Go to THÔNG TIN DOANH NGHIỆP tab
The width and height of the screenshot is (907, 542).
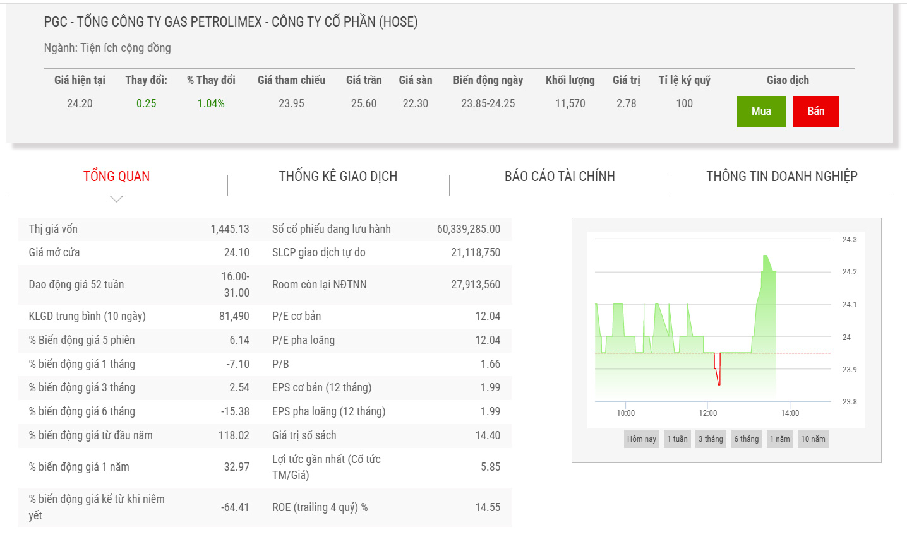click(781, 177)
